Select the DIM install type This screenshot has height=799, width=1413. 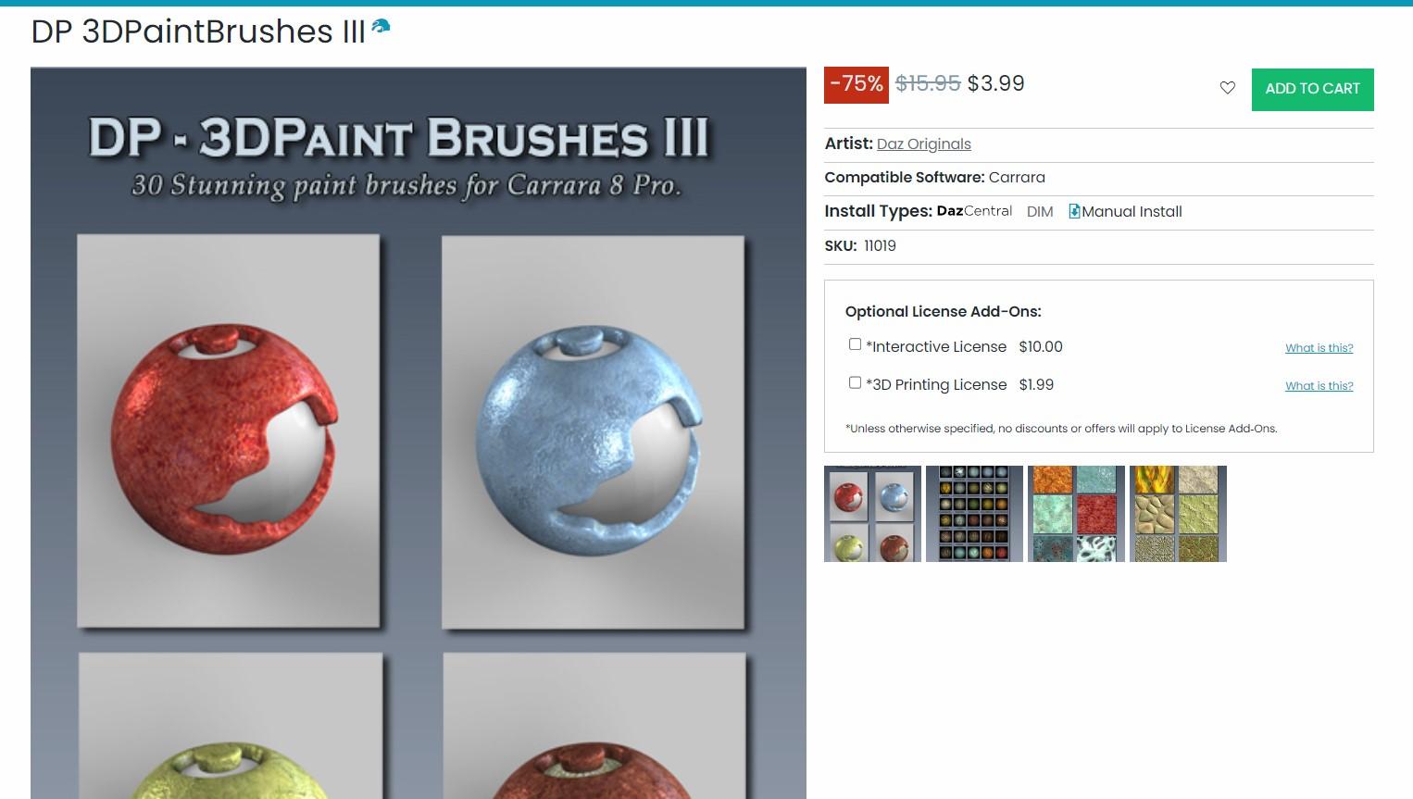point(1040,212)
